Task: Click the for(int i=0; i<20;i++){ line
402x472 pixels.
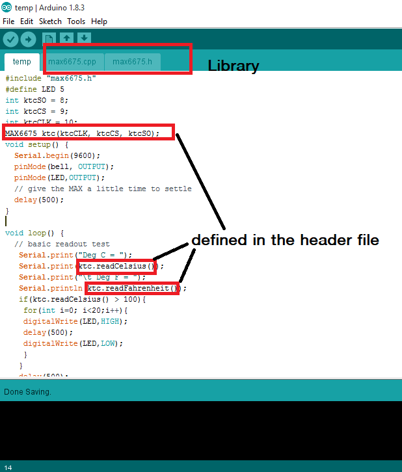Action: click(75, 310)
